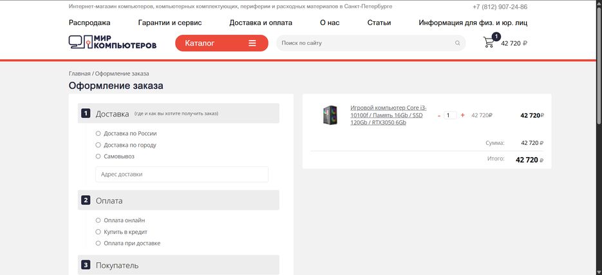
Task: Open Распродажа menu item
Action: 89,23
